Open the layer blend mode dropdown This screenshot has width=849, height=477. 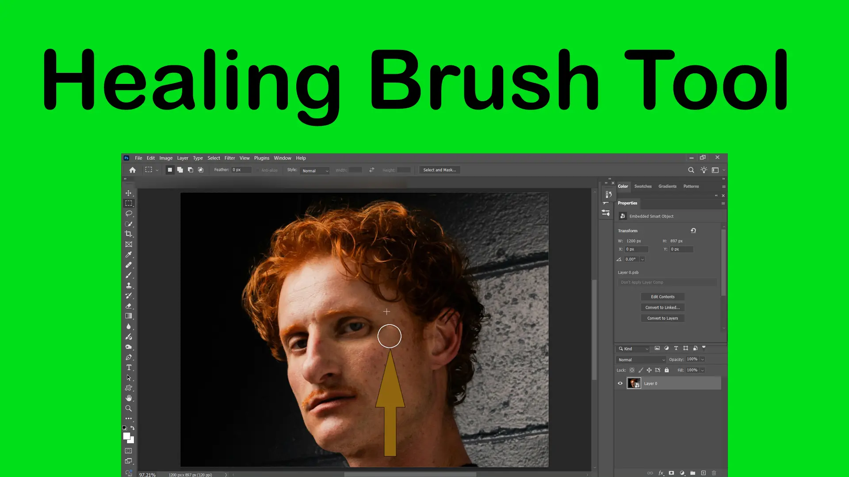[641, 360]
